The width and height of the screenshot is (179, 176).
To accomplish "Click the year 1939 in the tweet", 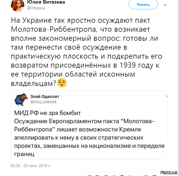I will pos(128,65).
